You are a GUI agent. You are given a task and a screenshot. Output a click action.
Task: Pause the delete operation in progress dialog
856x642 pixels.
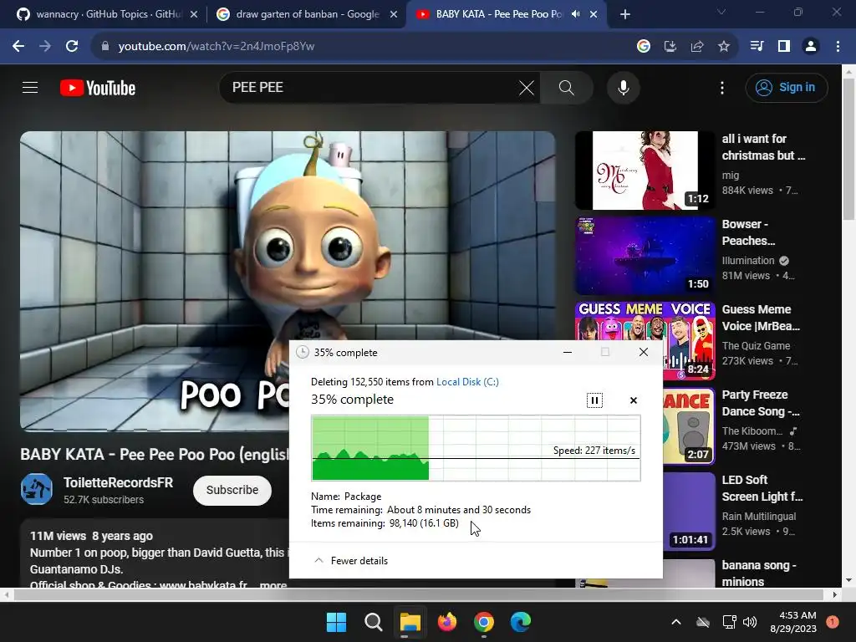click(x=594, y=400)
